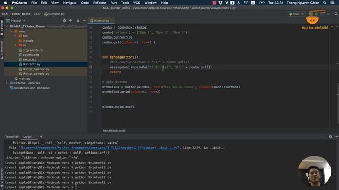Viewport: 339px width, 190px height.
Task: Go to next highlighted problem arrow
Action: click(x=337, y=27)
